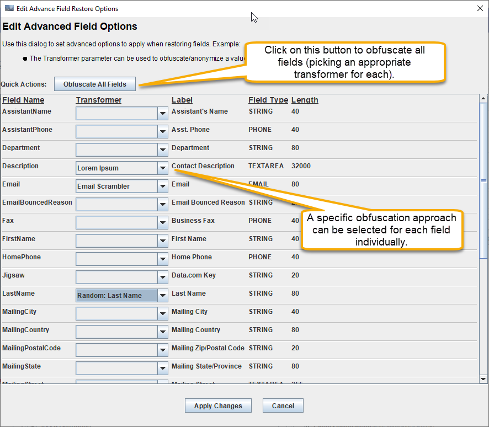Click the Mailing State/Province label
This screenshot has height=427, width=489.
(206, 366)
